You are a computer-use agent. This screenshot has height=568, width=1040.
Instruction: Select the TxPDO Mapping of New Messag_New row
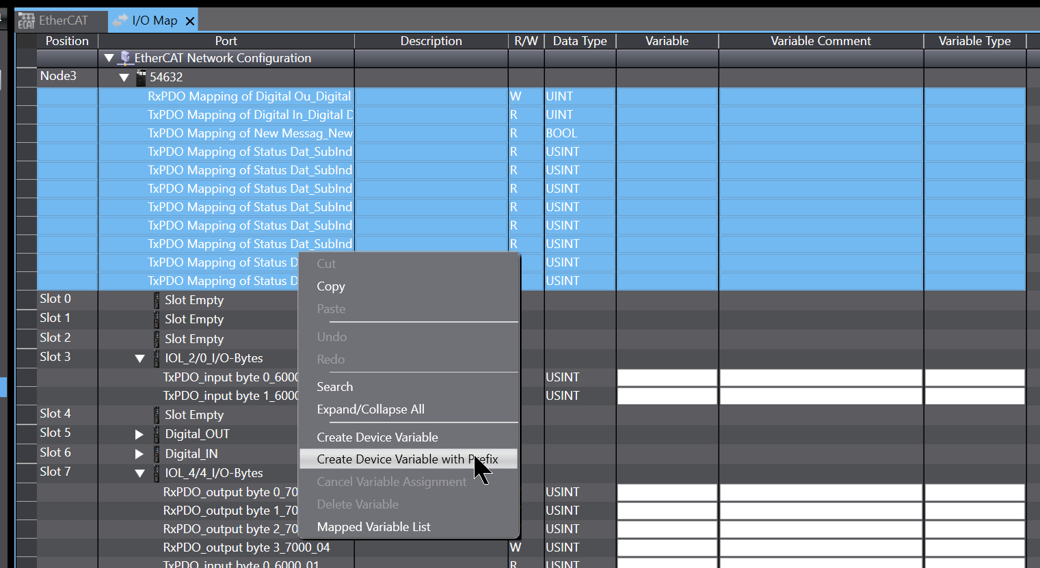coord(250,133)
